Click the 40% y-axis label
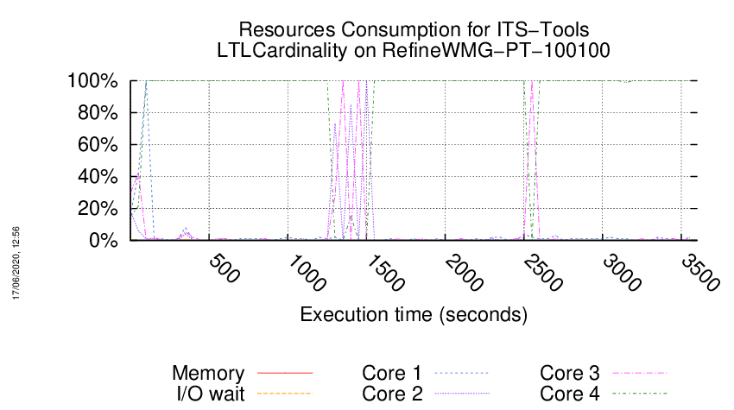This screenshot has width=734, height=410. [x=98, y=176]
